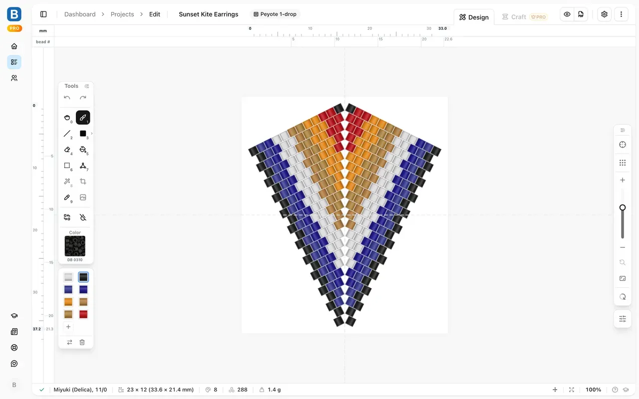Select the paint bucket fill tool
Screen dimensions: 639x399
tap(83, 150)
